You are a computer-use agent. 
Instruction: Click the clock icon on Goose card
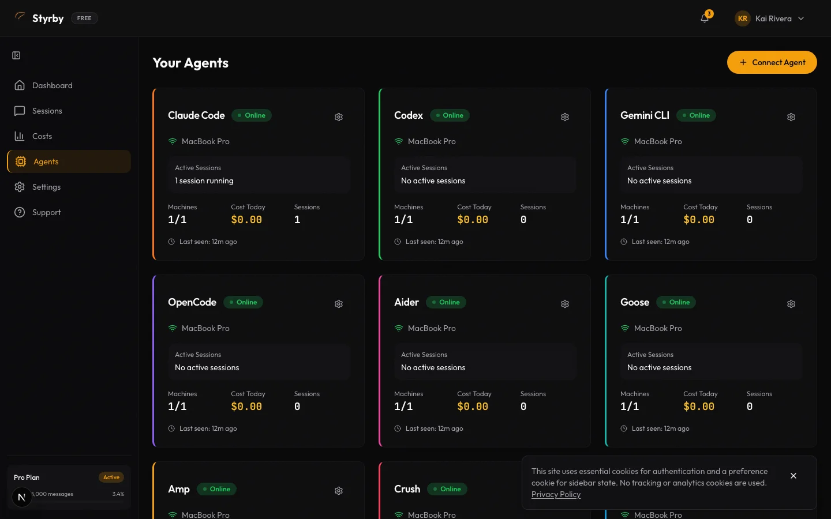pyautogui.click(x=624, y=428)
